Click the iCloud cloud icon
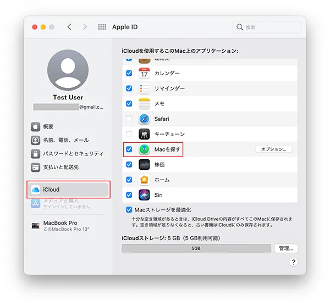 [x=35, y=190]
